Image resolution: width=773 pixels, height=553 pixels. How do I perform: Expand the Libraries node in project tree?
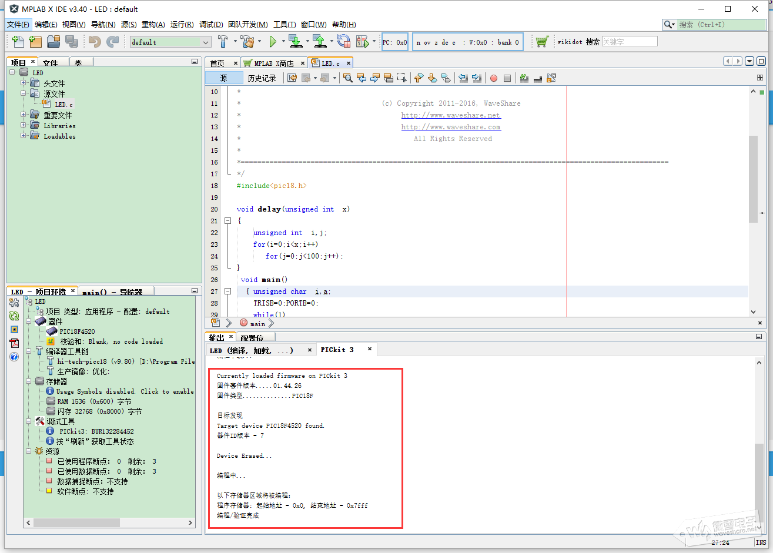[x=24, y=125]
